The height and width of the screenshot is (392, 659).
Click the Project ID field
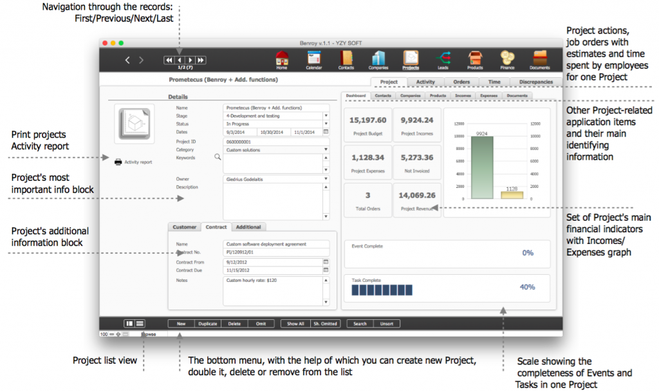coord(275,142)
